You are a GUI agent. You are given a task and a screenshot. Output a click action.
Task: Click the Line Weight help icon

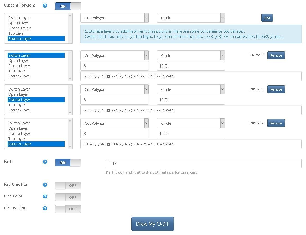pos(45,208)
